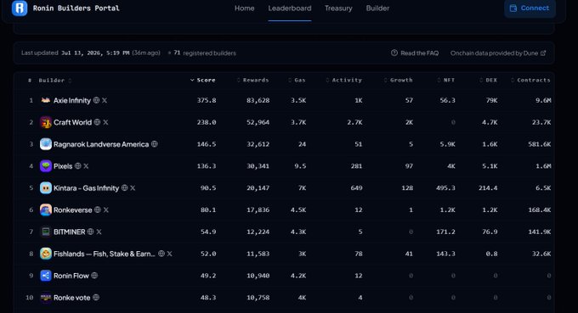Sort table by DEX column
Screen dimensions: 578x313
[488, 81]
